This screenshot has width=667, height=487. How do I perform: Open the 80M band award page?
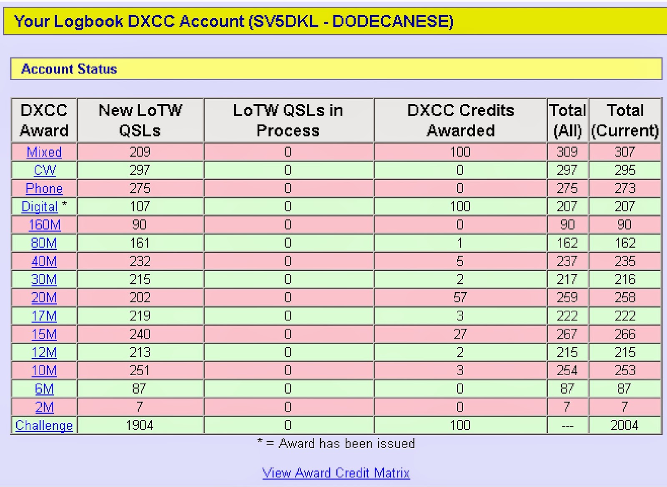click(44, 243)
